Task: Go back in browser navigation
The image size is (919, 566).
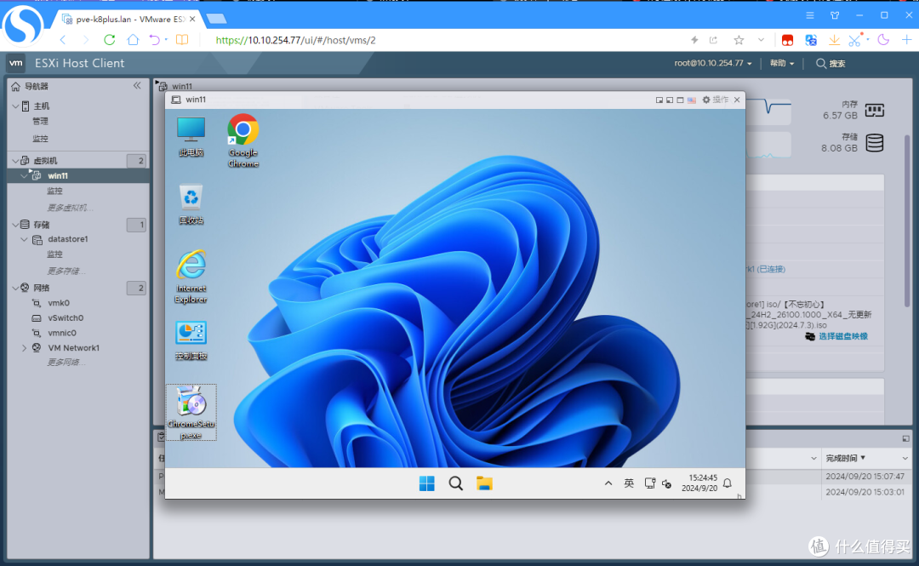Action: point(63,40)
